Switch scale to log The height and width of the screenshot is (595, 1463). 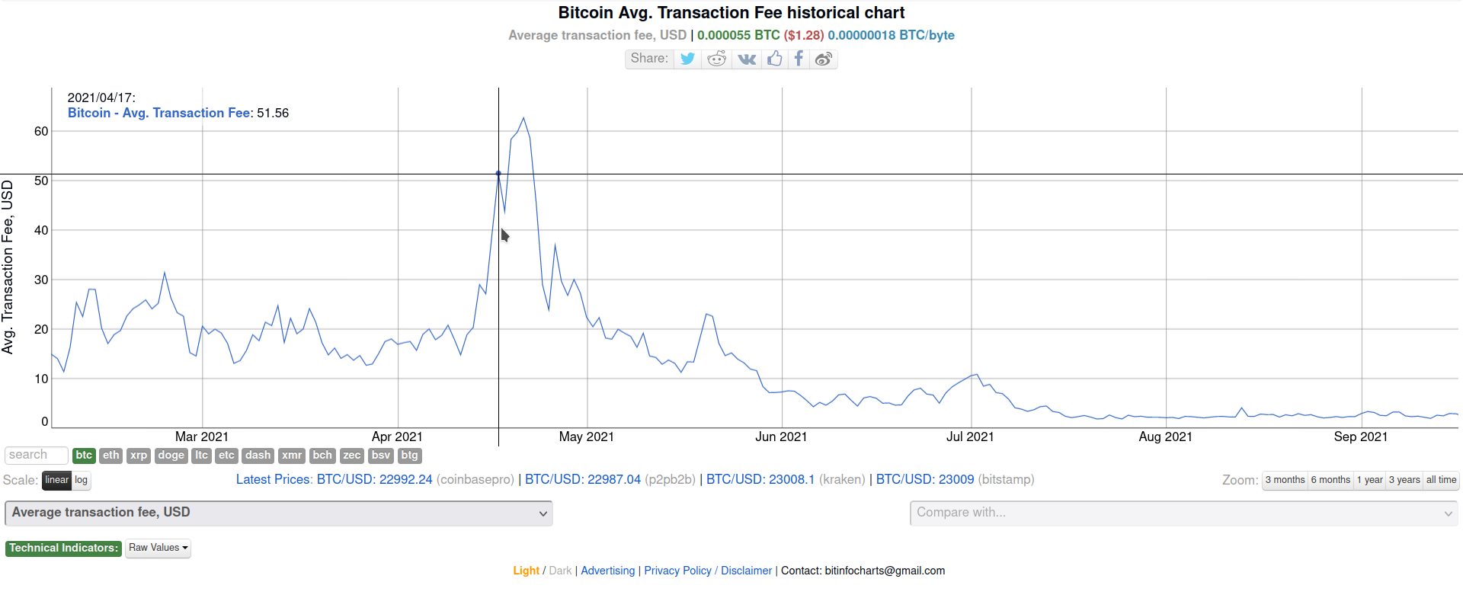coord(82,480)
